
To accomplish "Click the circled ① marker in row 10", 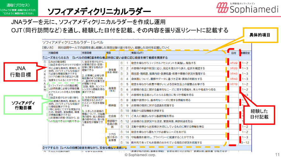I will tap(122, 111).
